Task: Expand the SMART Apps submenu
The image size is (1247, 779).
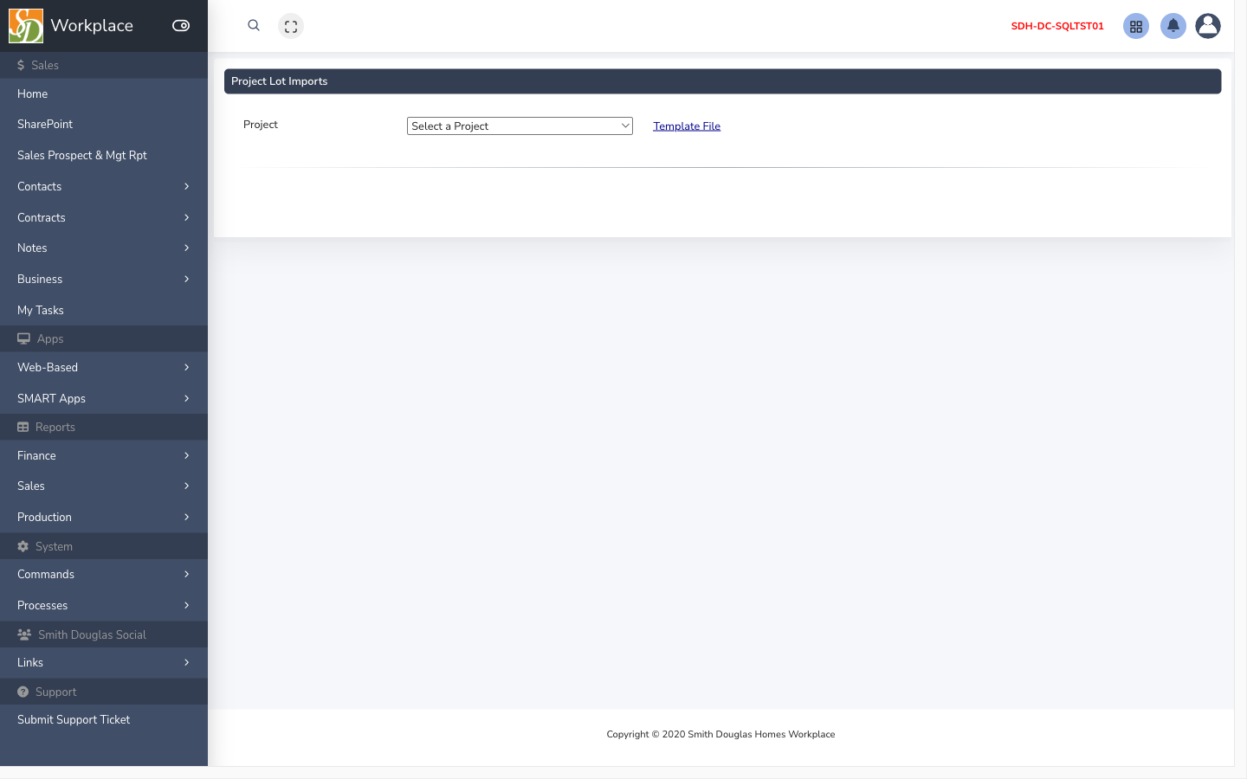Action: tap(104, 398)
